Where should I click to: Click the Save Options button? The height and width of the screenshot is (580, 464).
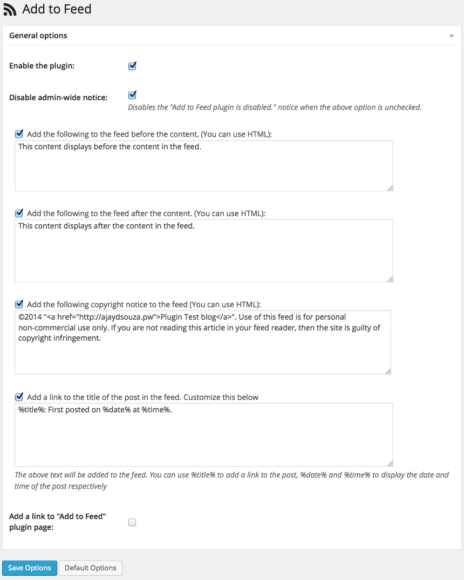point(30,568)
